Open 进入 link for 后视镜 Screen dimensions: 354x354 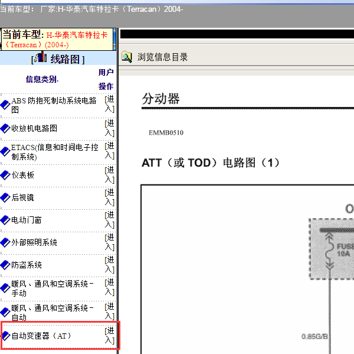(110, 197)
